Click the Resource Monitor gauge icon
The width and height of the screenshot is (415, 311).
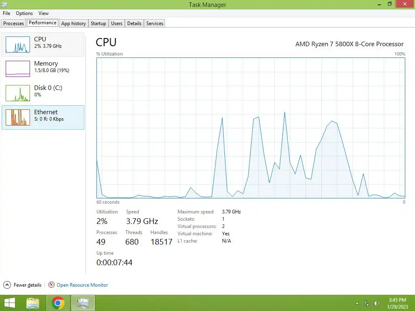click(x=51, y=285)
